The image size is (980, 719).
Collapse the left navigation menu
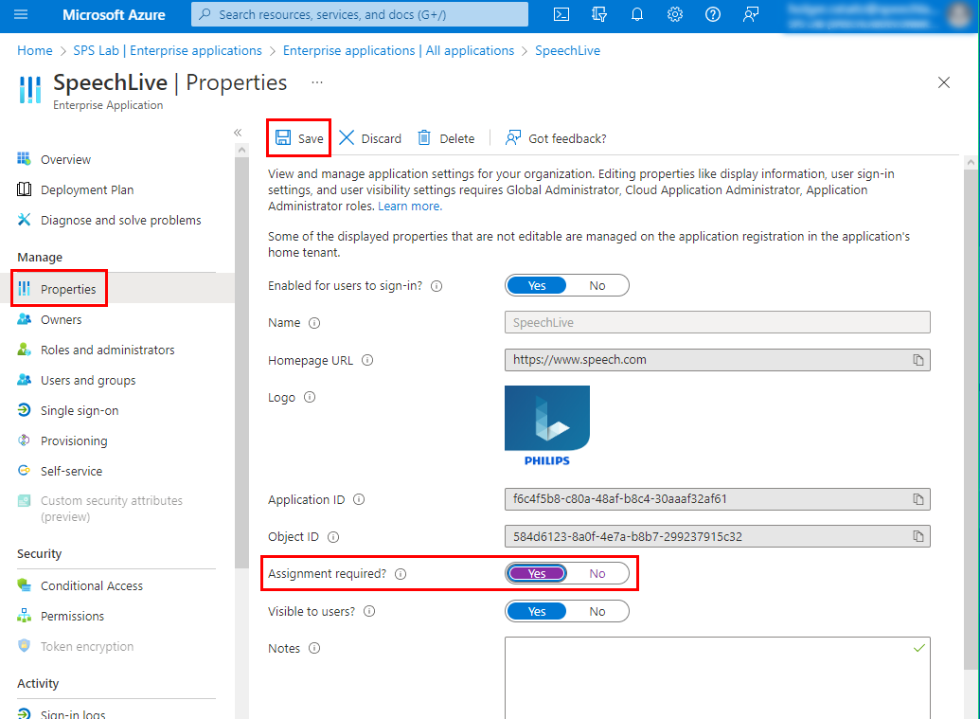point(238,133)
